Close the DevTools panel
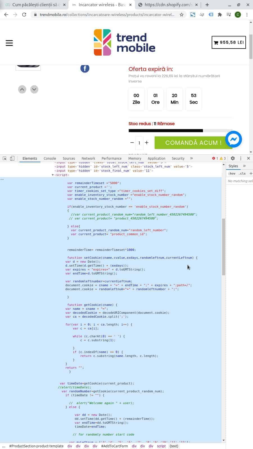This screenshot has height=449, width=253. (249, 158)
